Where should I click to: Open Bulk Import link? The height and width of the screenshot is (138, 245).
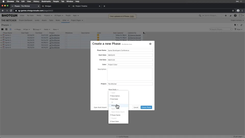(x=100, y=108)
